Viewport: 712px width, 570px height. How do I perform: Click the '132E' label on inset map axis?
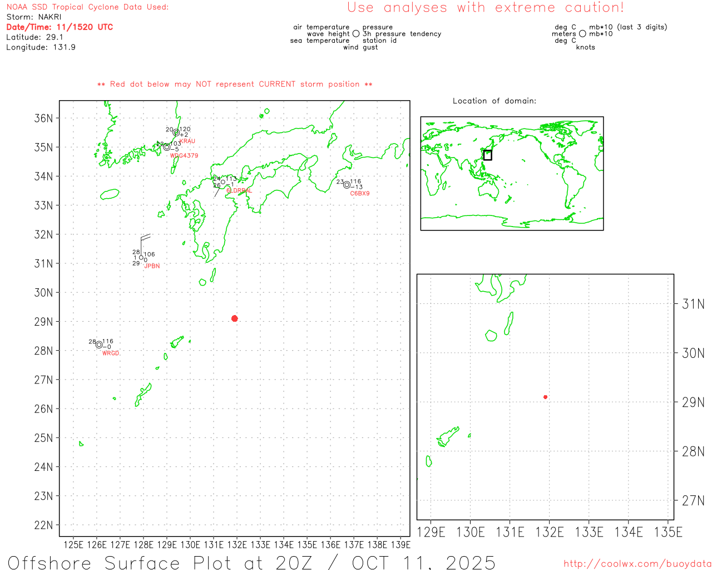[550, 532]
